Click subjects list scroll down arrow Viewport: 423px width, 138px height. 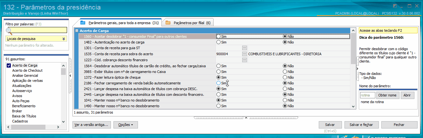point(63,122)
